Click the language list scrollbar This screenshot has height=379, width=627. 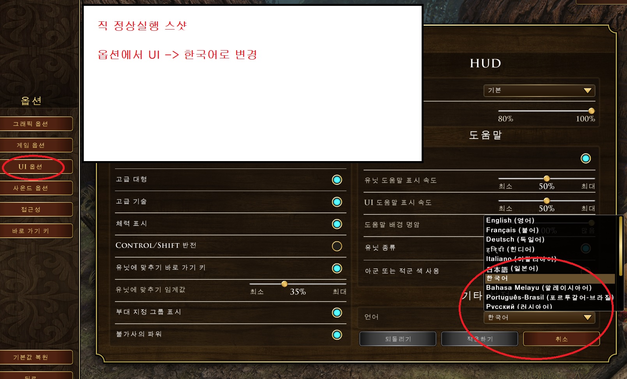point(621,246)
